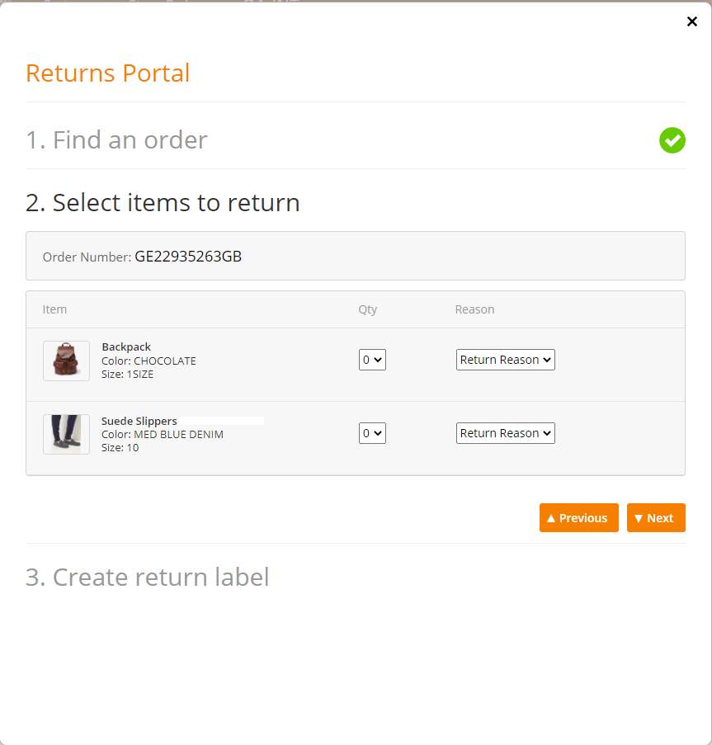Click the order number GE22935263GB
The width and height of the screenshot is (712, 745).
pyautogui.click(x=188, y=257)
